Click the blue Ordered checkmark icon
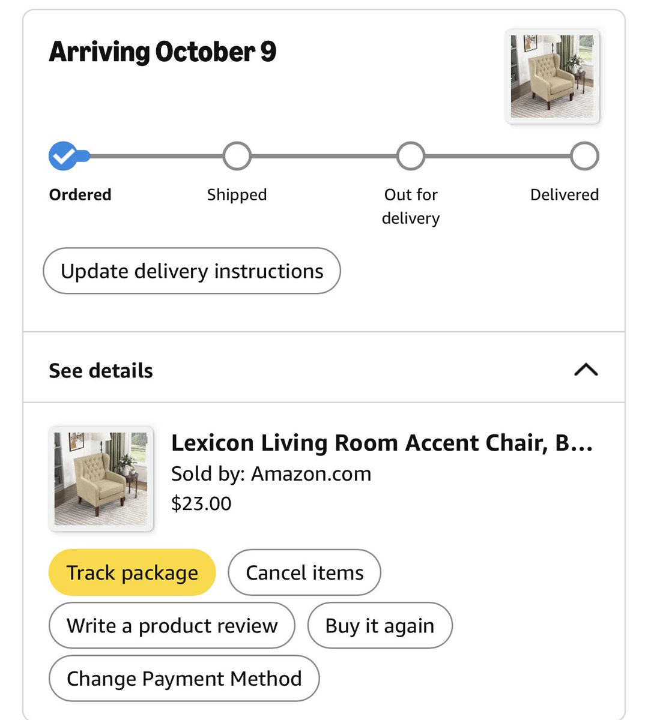 point(64,156)
